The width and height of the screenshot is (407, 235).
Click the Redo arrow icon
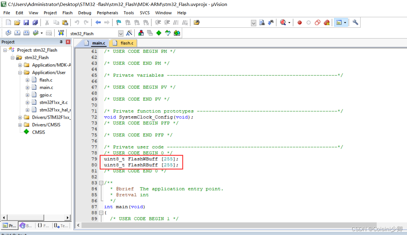pos(86,22)
